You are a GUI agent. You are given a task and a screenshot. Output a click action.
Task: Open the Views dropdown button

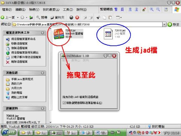119,17
